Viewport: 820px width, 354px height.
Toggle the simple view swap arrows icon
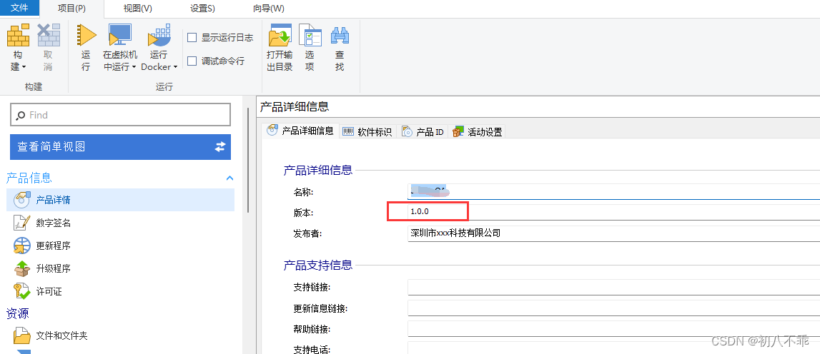(220, 147)
